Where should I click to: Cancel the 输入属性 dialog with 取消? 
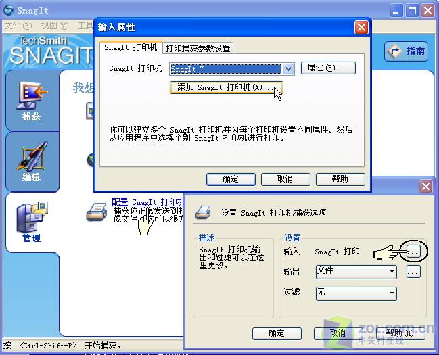[x=285, y=179]
